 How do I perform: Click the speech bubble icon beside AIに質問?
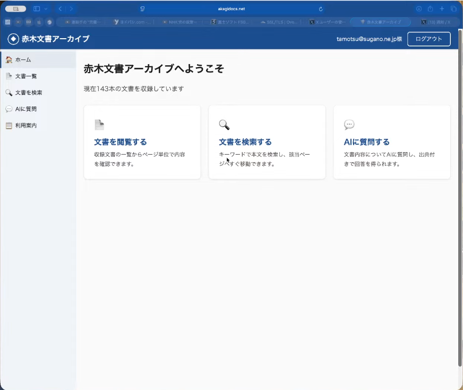point(8,109)
